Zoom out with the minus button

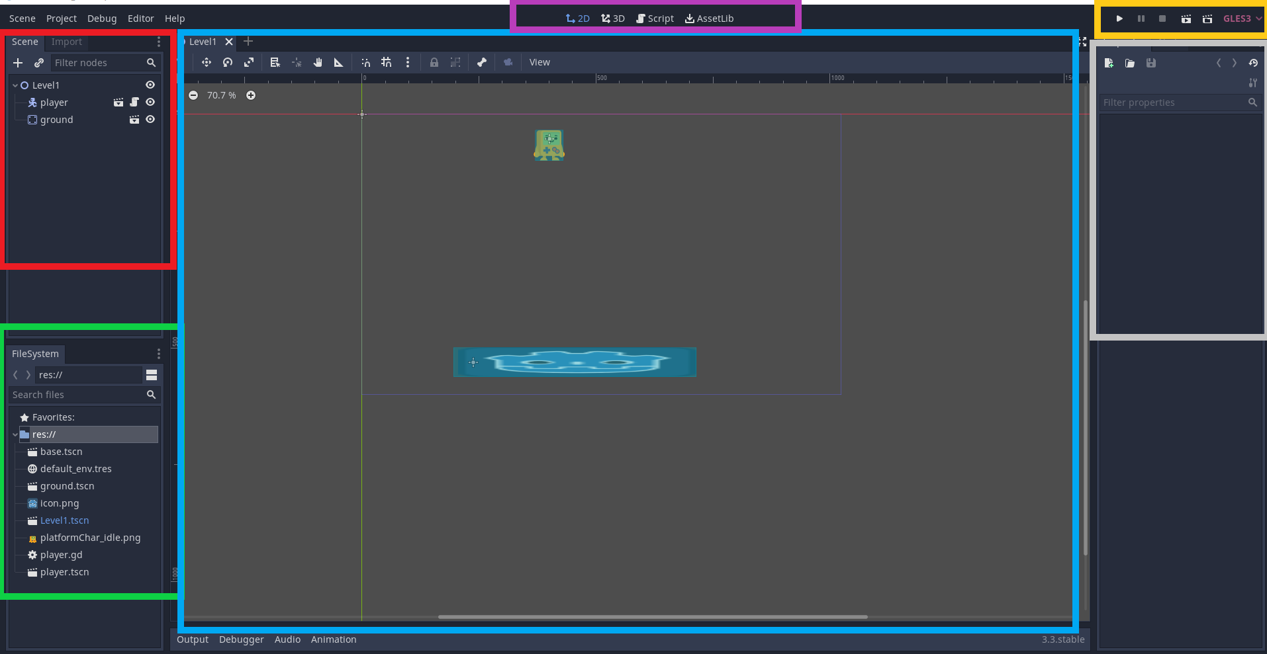pyautogui.click(x=193, y=95)
